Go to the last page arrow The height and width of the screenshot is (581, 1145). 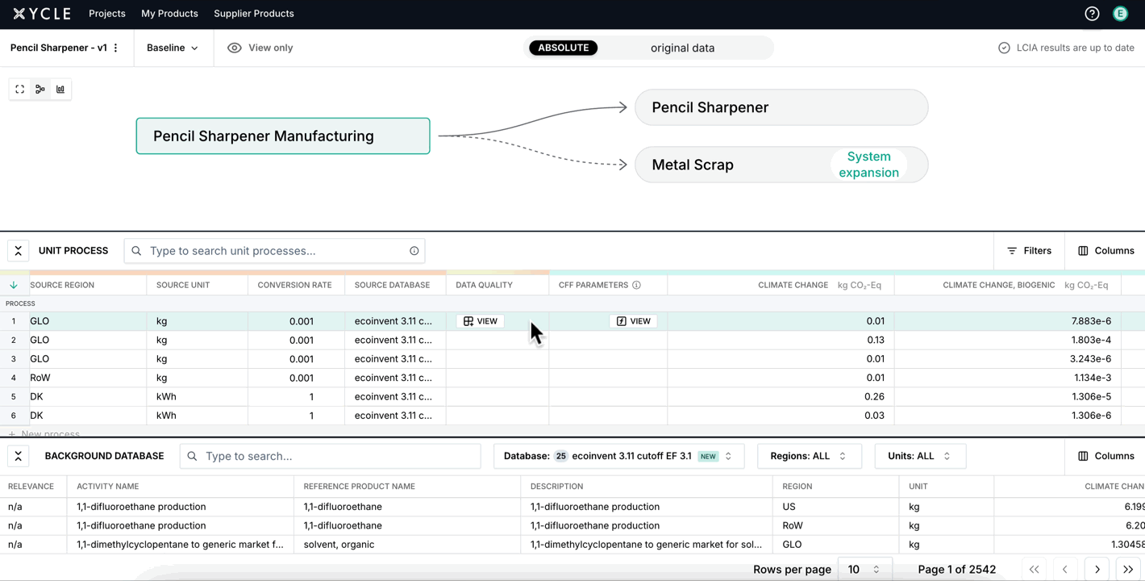[1128, 570]
